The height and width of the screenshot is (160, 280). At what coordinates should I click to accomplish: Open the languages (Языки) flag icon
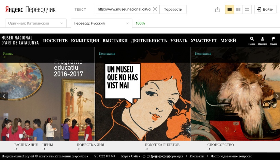point(273,39)
